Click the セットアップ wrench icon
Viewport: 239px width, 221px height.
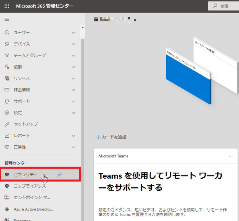click(7, 124)
